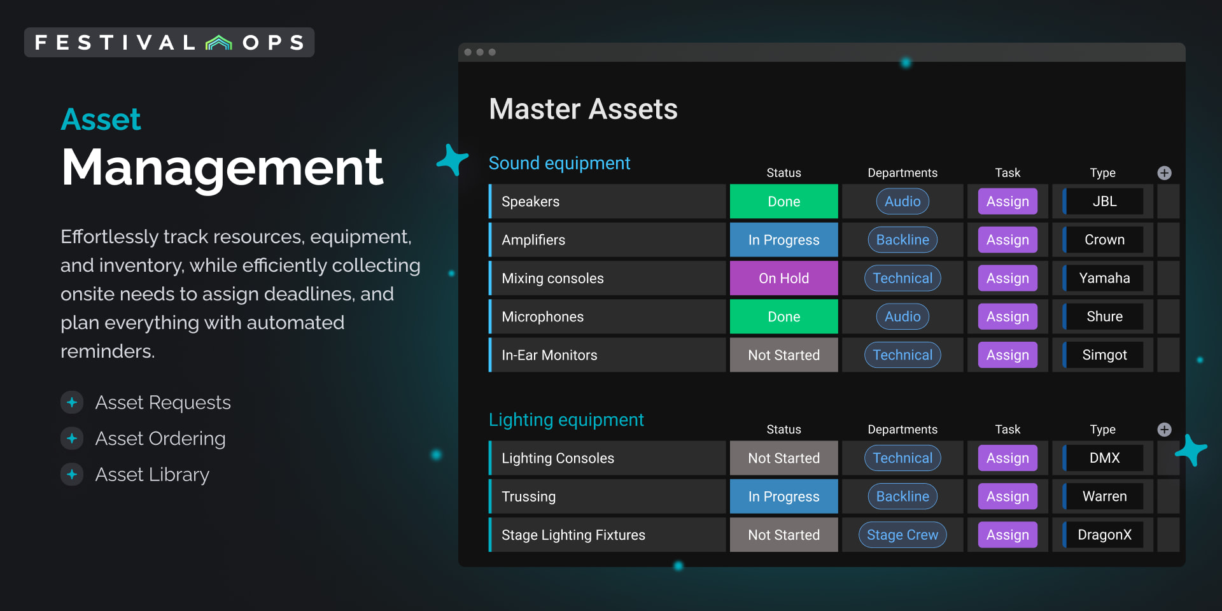Open the Trussing asset row
The width and height of the screenshot is (1222, 611).
(x=607, y=496)
